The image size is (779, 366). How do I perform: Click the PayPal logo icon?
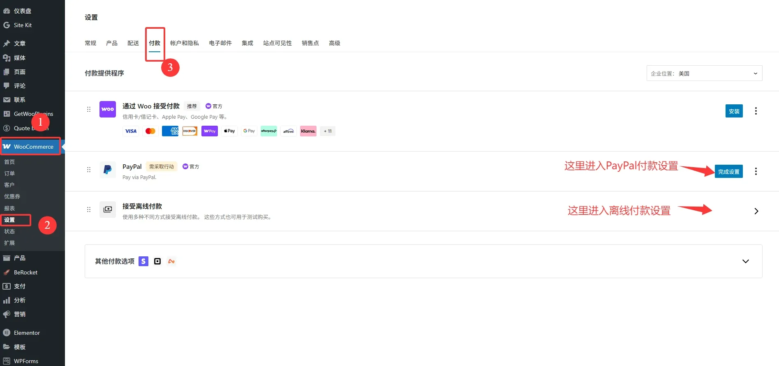108,170
